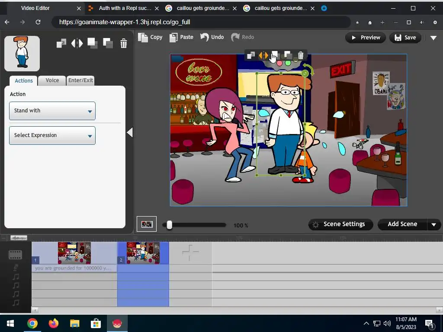443x332 pixels.
Task: Click the floating toolbar trash icon
Action: click(x=301, y=55)
